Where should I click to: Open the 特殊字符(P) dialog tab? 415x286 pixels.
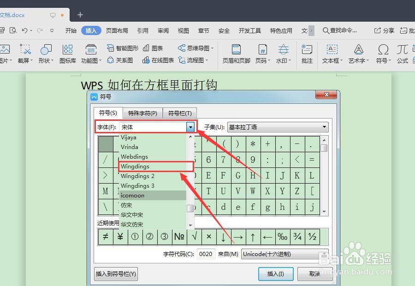tap(142, 113)
